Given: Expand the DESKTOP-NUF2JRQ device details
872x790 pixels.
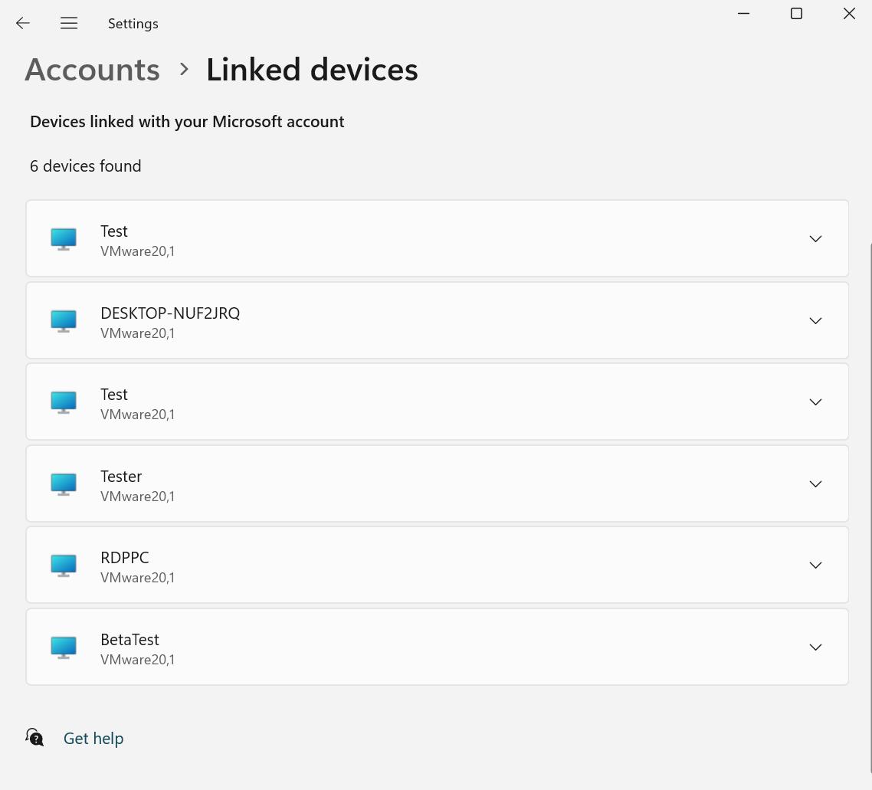Looking at the screenshot, I should [x=815, y=320].
